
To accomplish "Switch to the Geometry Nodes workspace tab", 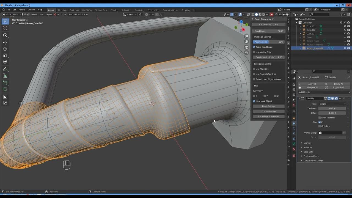I will click(170, 10).
